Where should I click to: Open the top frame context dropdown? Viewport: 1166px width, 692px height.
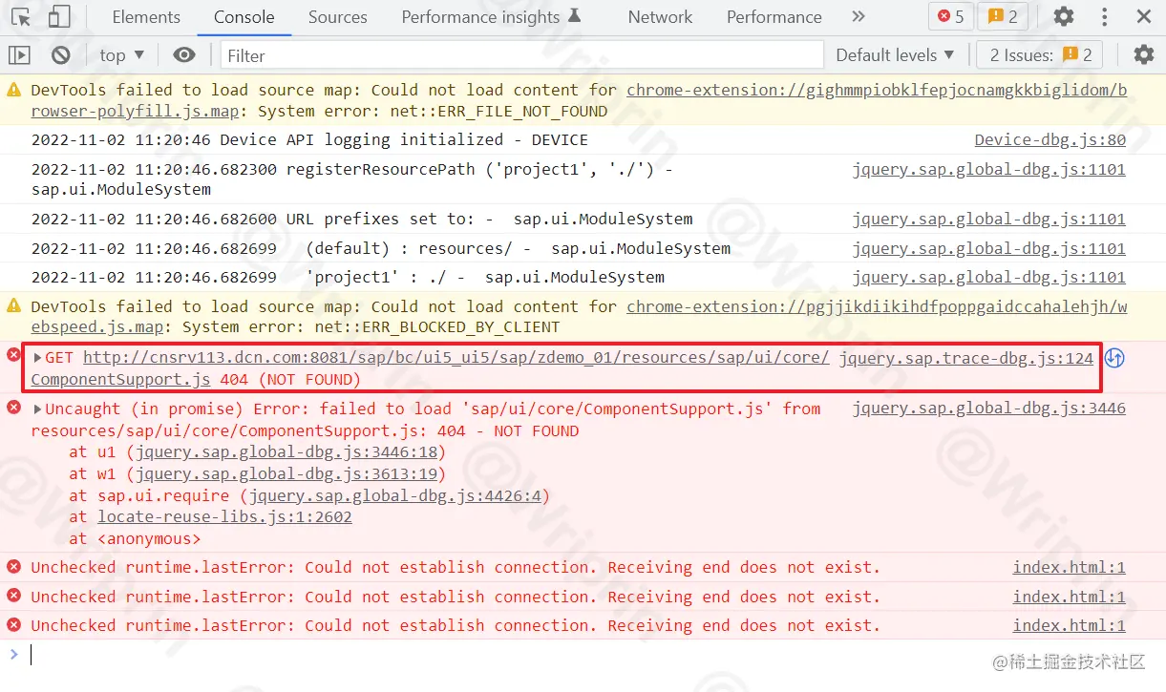(120, 54)
